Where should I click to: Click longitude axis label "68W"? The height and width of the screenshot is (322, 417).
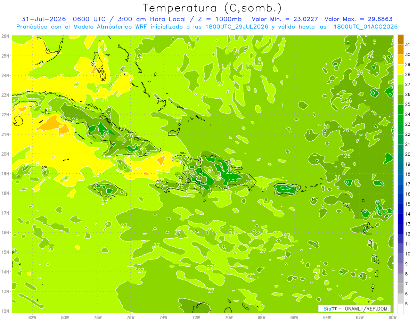click(262, 317)
